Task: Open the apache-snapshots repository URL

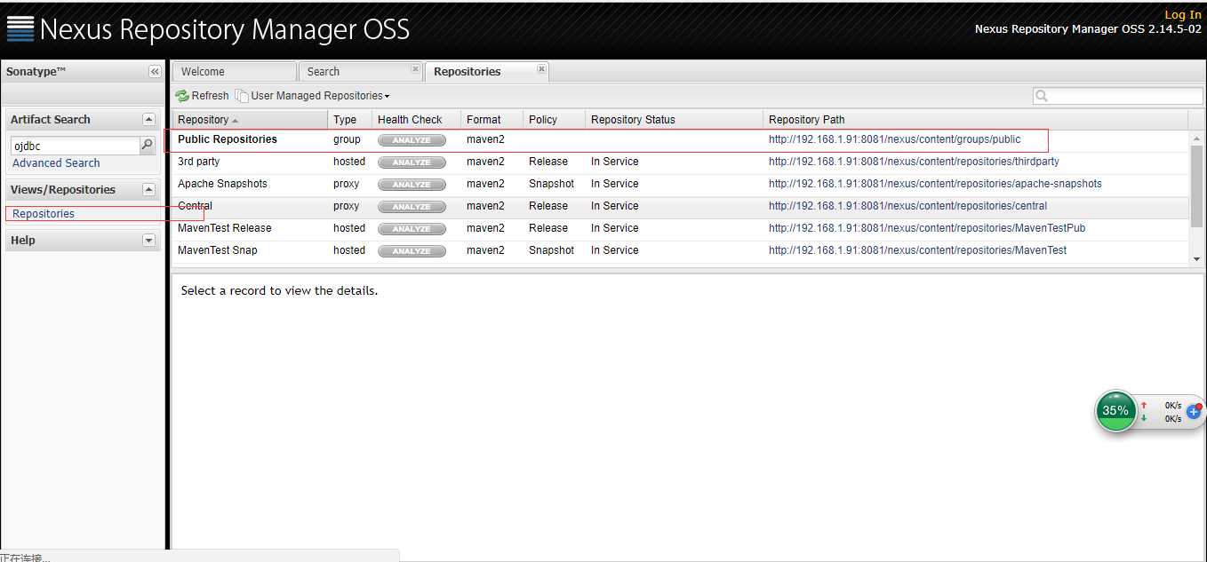Action: coord(935,184)
